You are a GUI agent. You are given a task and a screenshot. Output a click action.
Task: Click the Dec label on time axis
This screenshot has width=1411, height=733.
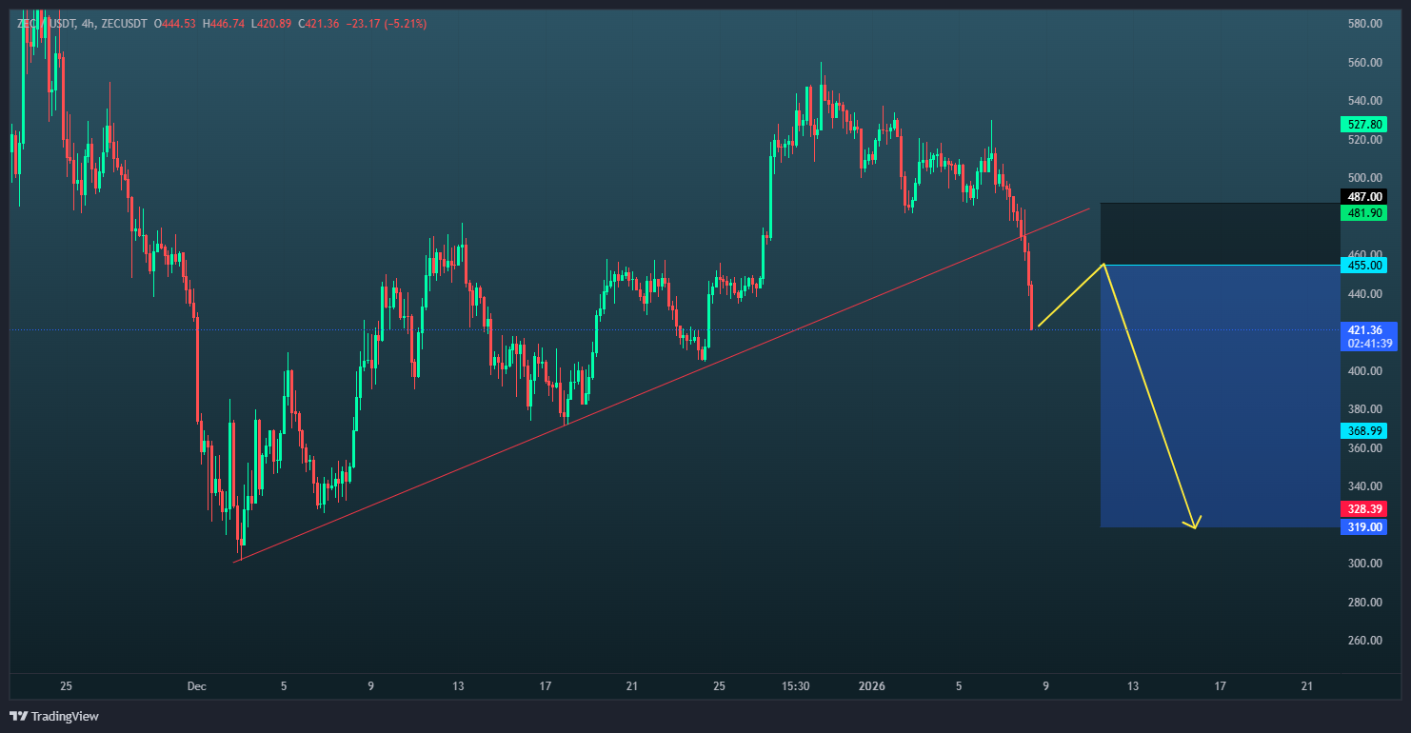[196, 686]
